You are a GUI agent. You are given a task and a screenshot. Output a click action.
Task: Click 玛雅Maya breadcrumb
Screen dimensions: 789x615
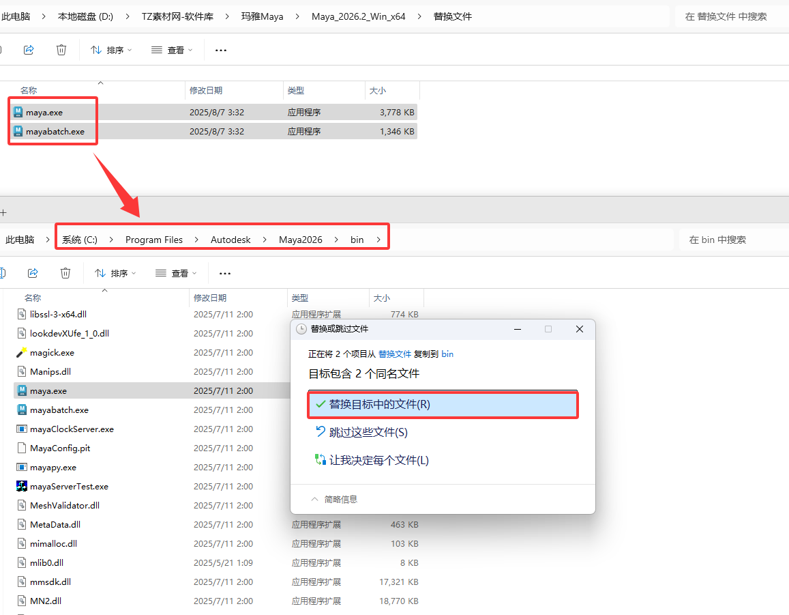coord(262,16)
